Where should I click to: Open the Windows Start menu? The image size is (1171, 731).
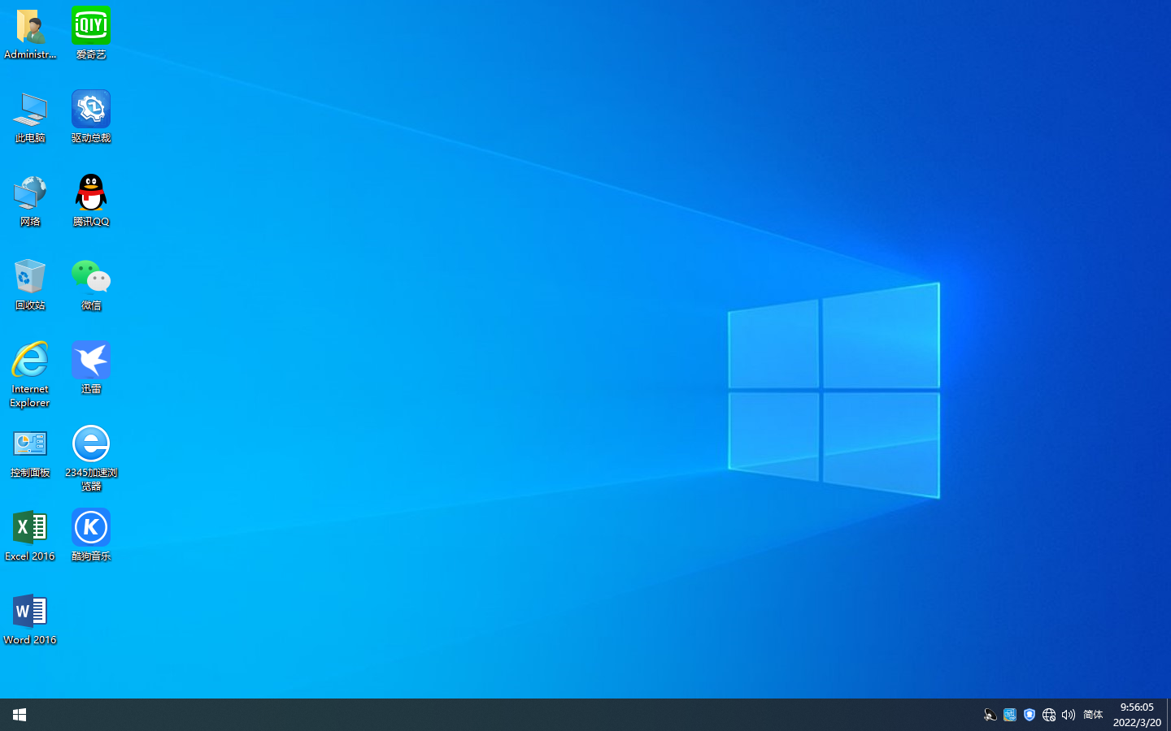(20, 715)
